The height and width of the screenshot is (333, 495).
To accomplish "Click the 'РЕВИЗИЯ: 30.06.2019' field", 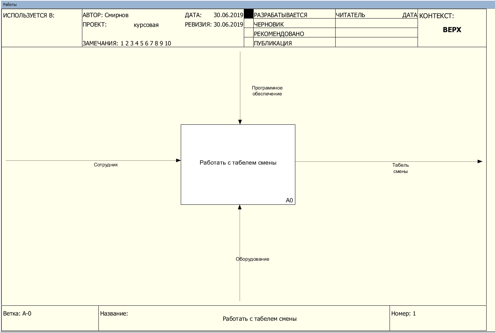I will tap(214, 24).
